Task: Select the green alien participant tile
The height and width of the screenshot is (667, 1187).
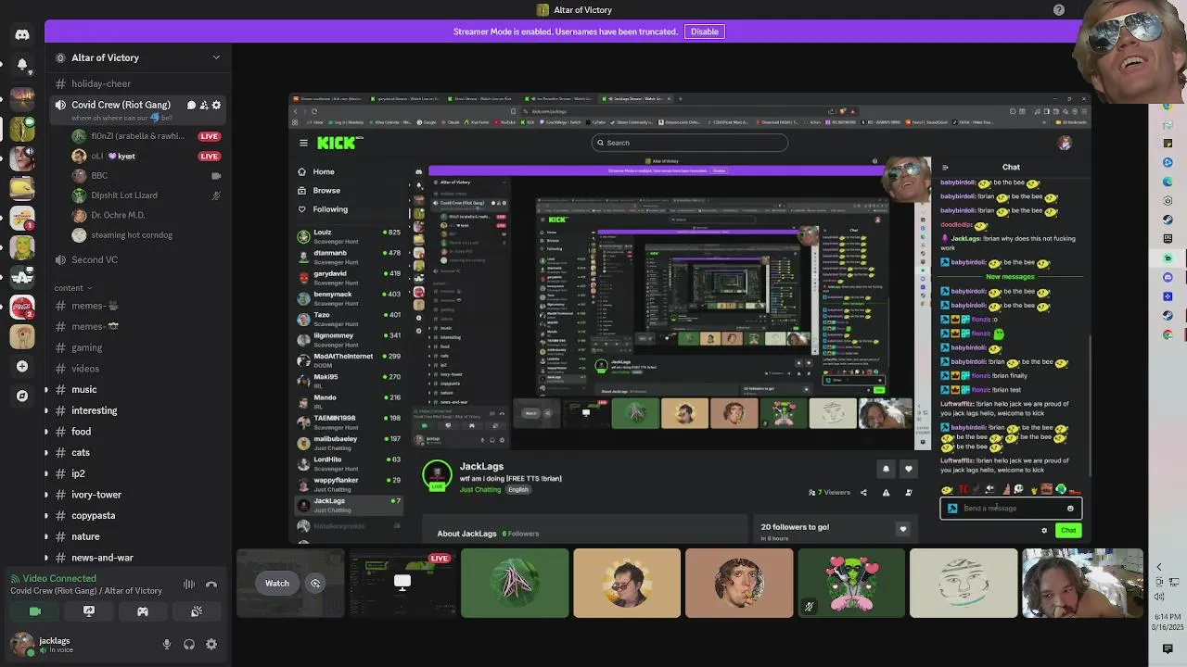Action: 851,583
